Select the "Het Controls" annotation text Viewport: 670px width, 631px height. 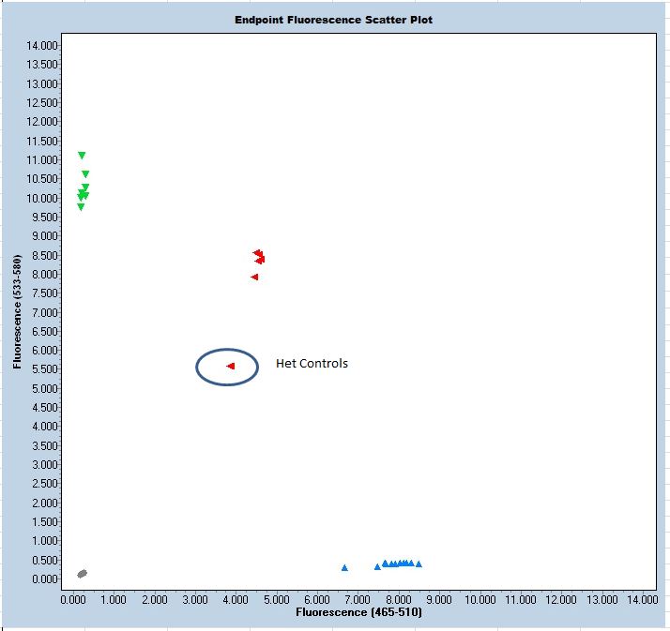(312, 363)
